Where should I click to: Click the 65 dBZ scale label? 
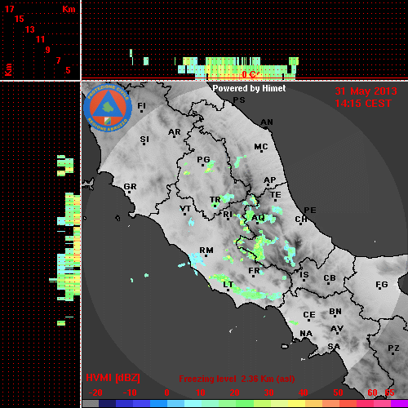coord(389,392)
